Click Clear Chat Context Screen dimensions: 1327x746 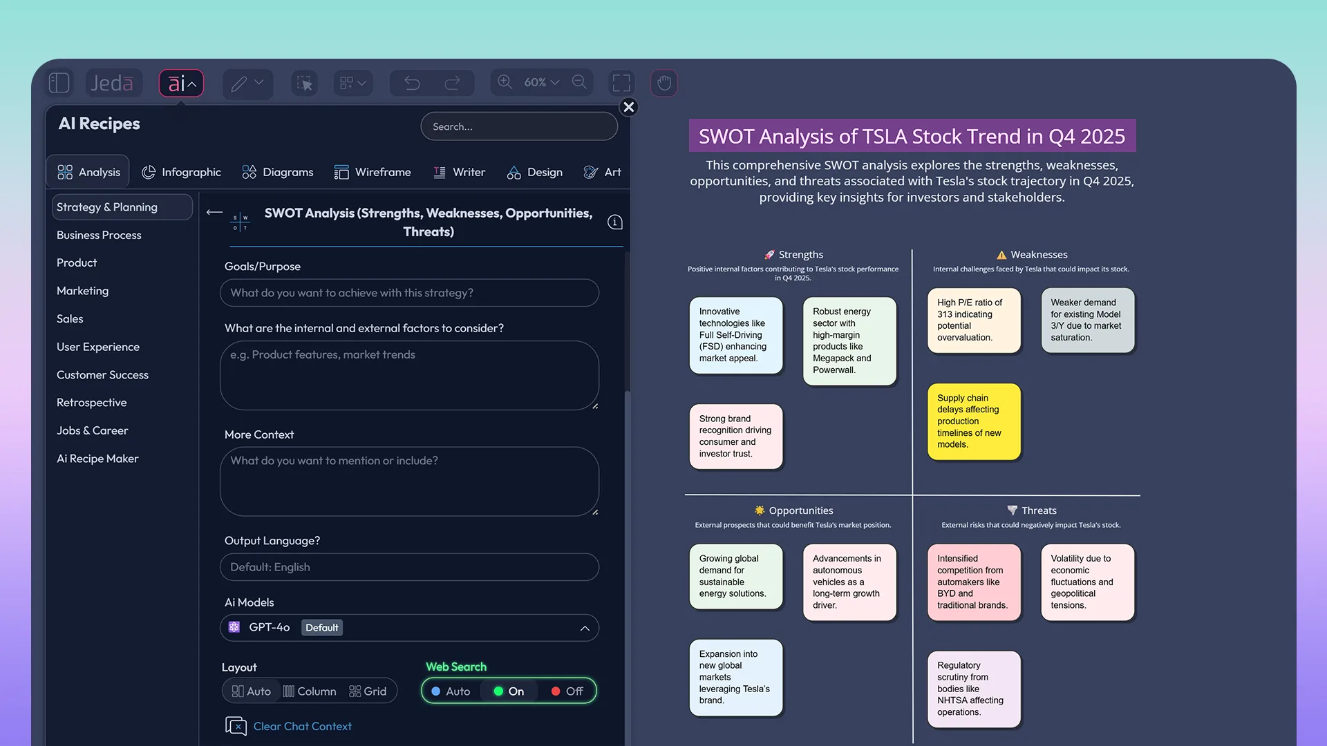302,726
